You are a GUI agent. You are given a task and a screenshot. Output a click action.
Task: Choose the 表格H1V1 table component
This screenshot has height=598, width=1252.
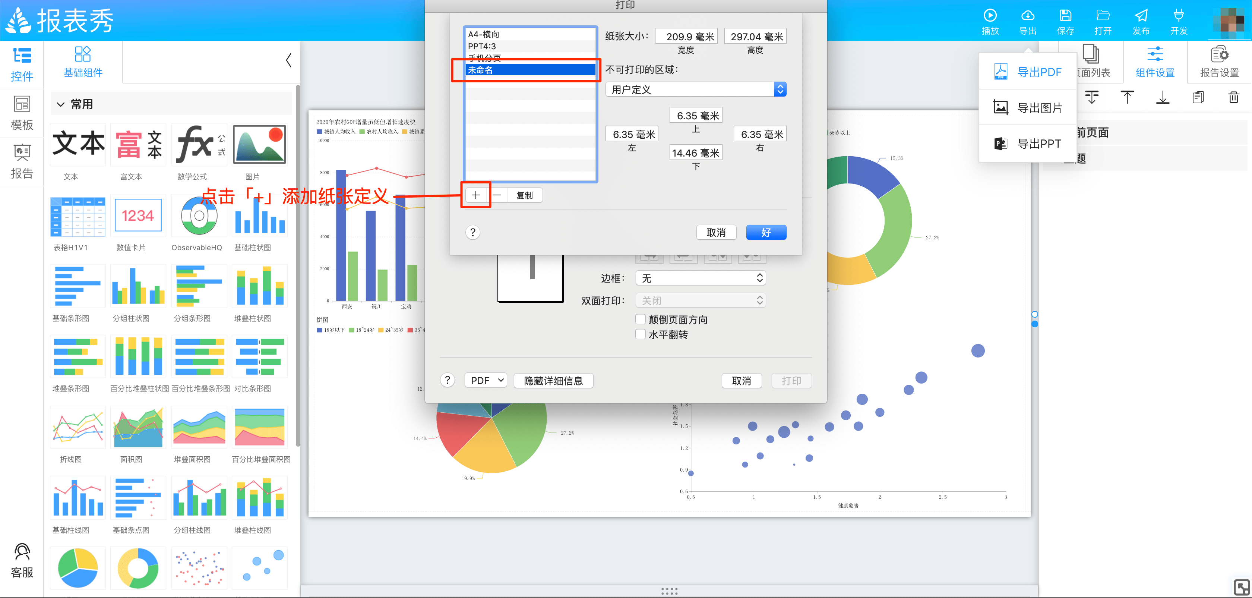tap(78, 216)
